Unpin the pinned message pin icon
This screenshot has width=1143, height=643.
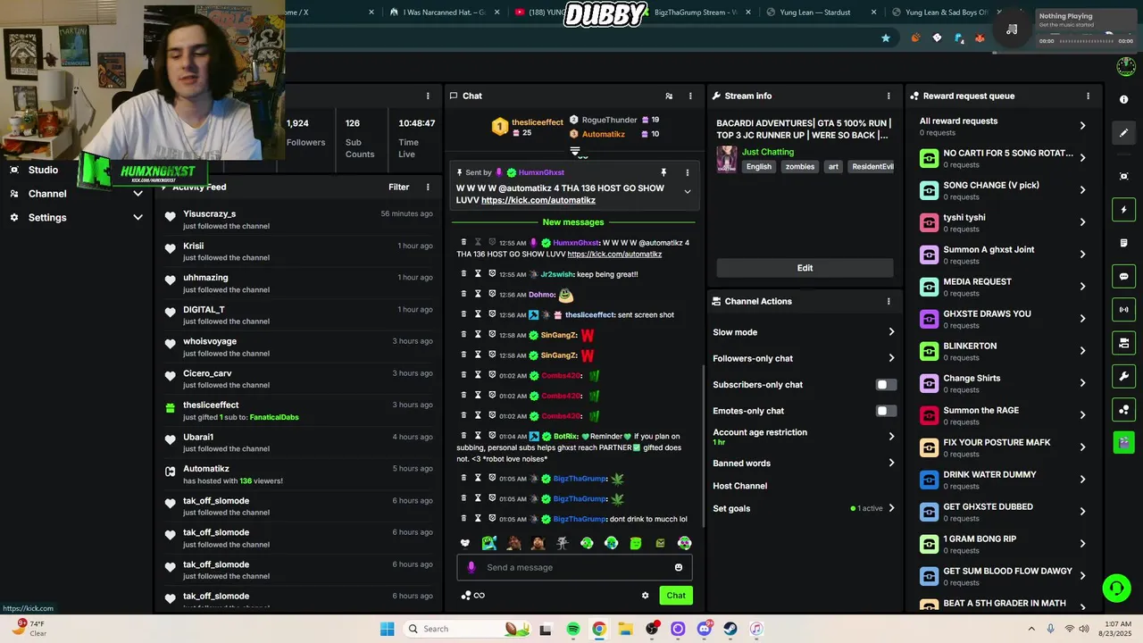coord(663,172)
